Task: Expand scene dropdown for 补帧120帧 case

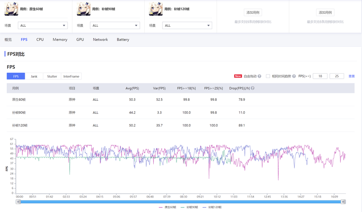Action: click(x=187, y=25)
